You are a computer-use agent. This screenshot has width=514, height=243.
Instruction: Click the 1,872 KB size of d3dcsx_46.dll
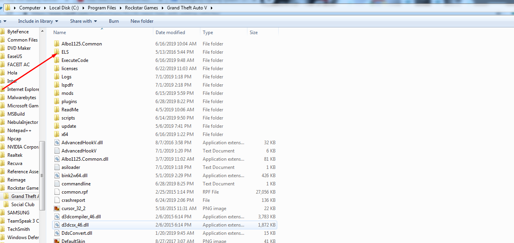coord(267,225)
